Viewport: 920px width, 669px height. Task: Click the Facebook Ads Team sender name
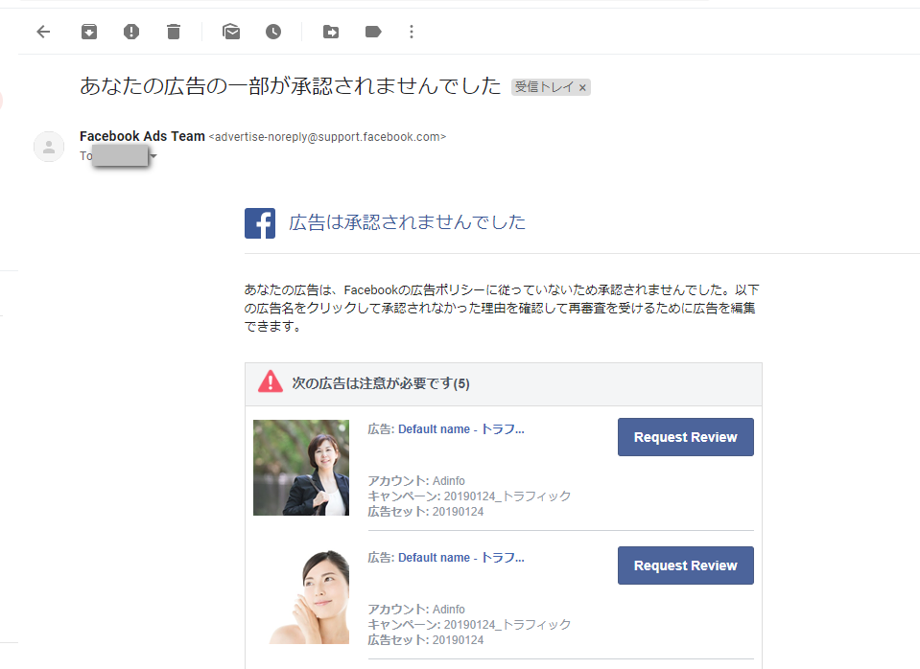143,137
